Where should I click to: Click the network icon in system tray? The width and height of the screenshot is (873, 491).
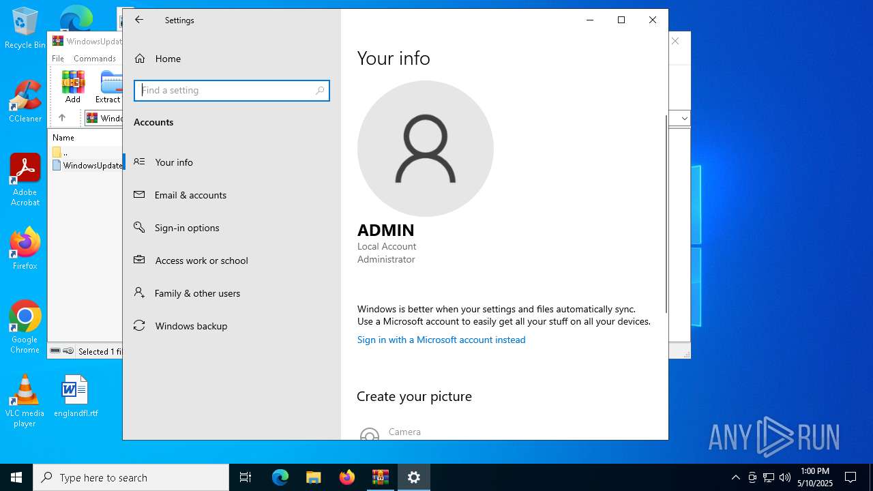click(x=769, y=477)
